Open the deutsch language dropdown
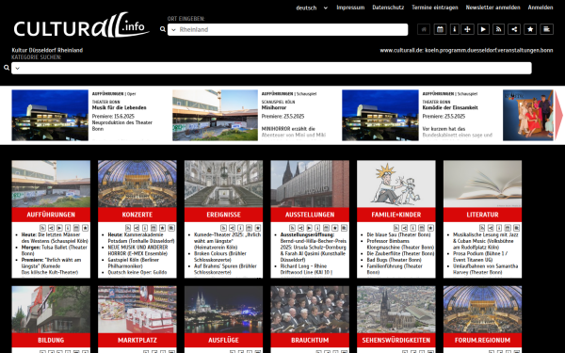The width and height of the screenshot is (565, 353). point(312,8)
